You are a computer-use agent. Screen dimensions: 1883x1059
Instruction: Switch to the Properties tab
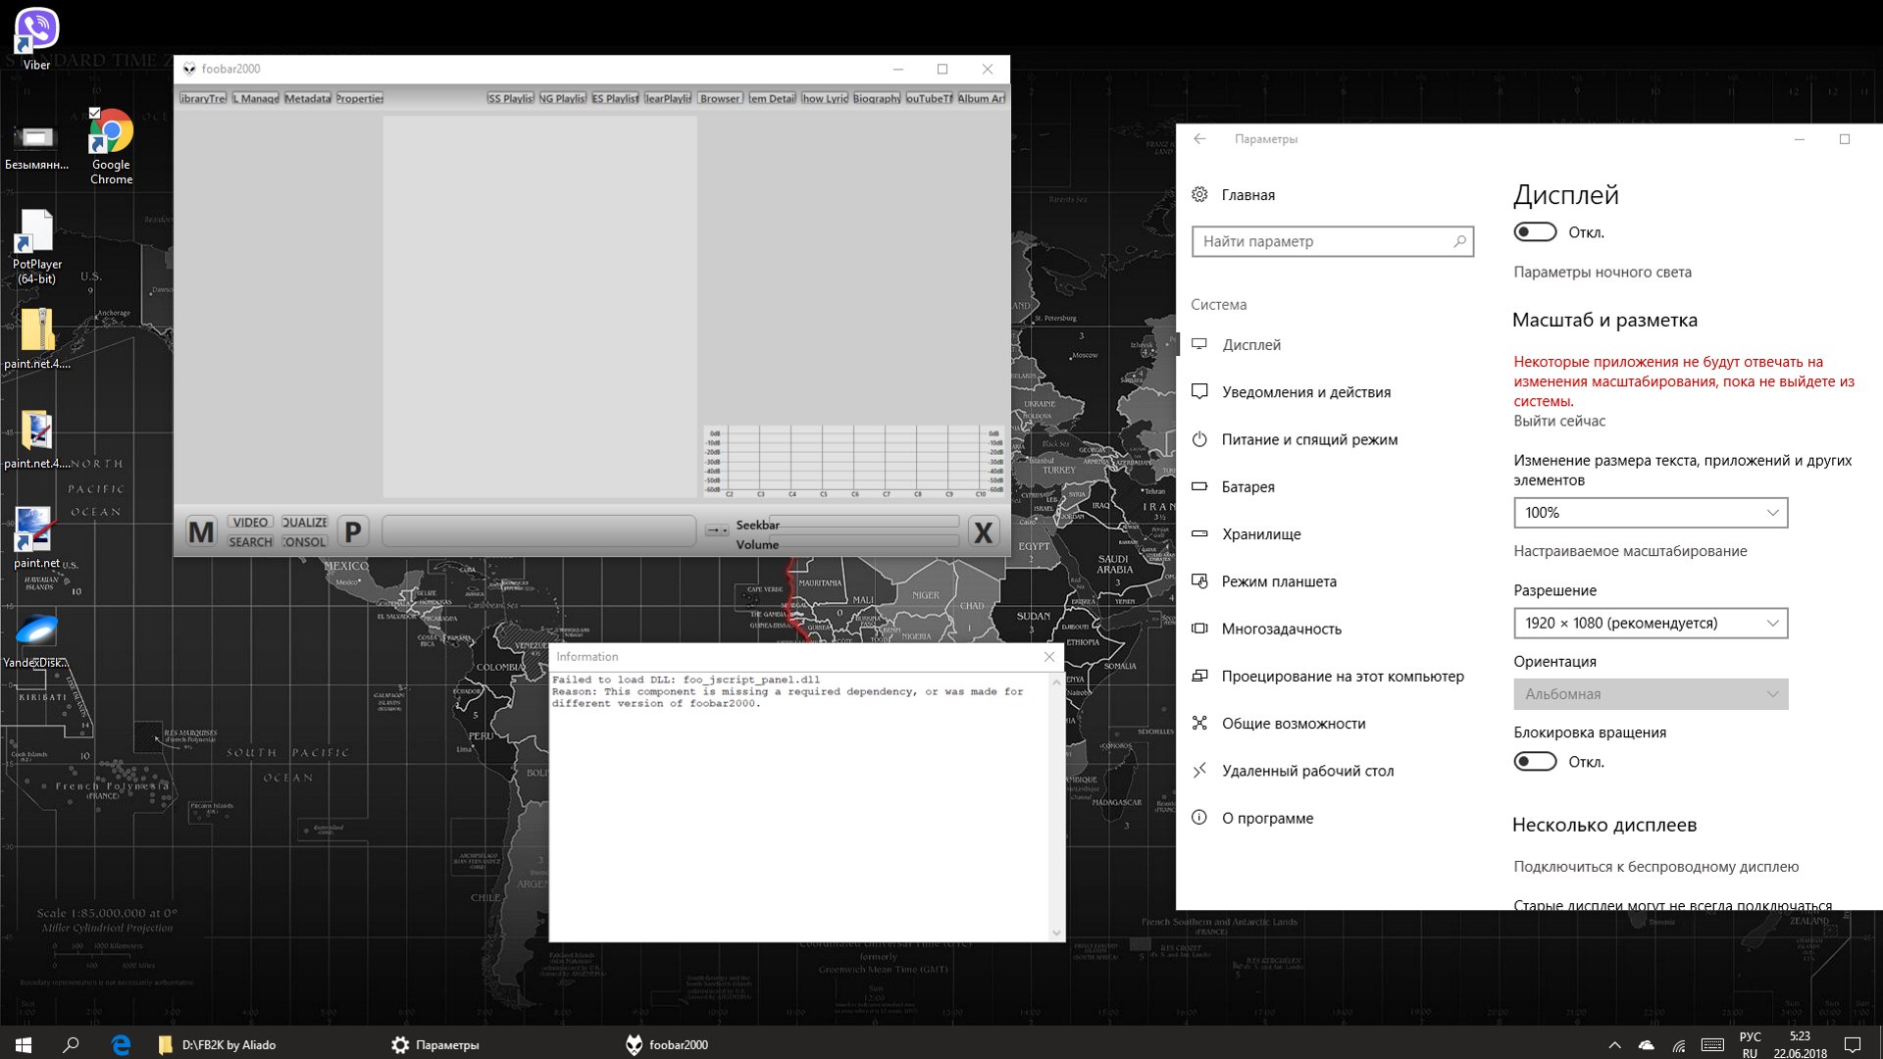[x=360, y=98]
